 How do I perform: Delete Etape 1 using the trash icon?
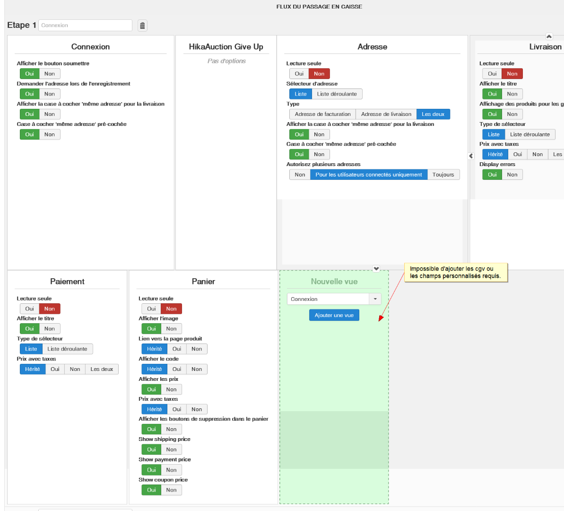(142, 26)
